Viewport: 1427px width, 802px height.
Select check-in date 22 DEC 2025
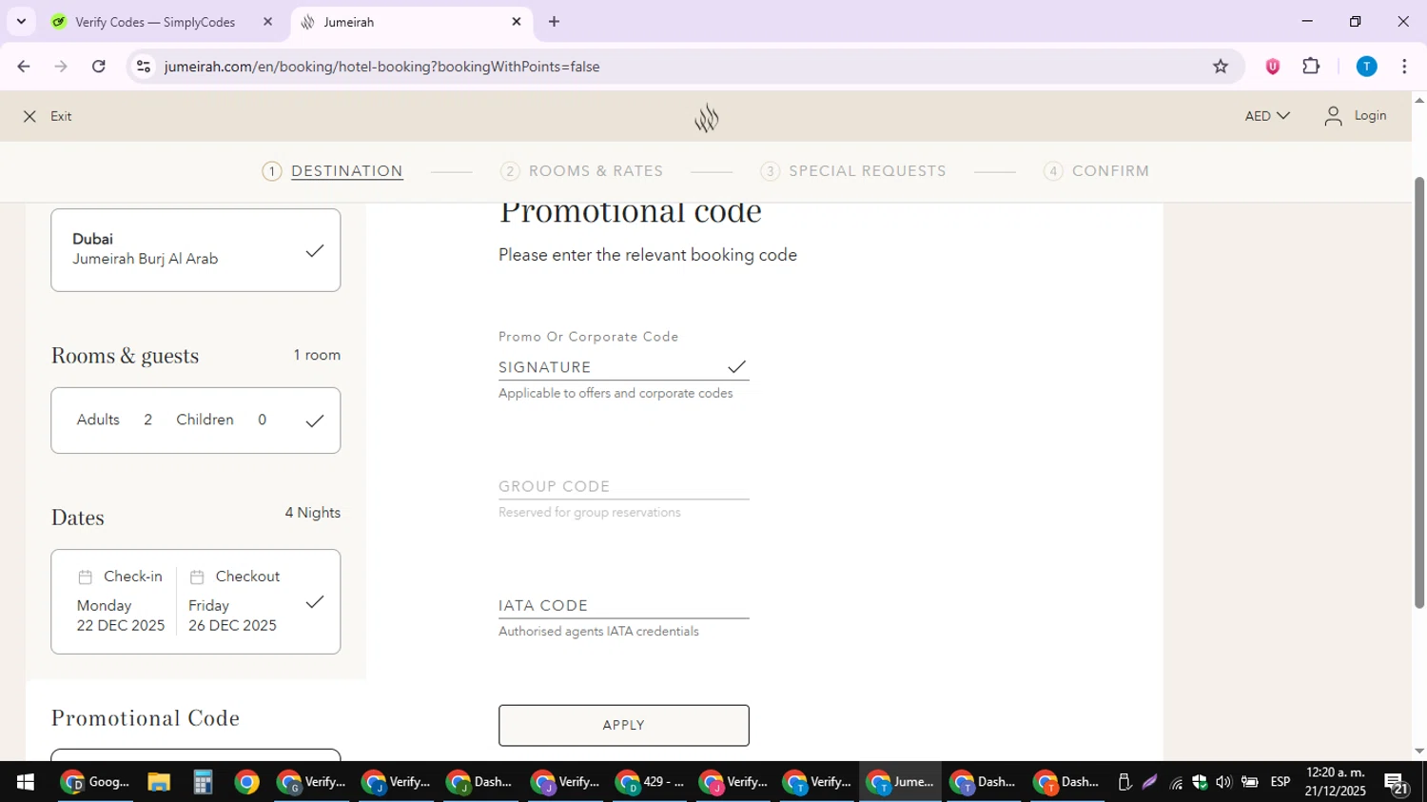click(x=121, y=616)
